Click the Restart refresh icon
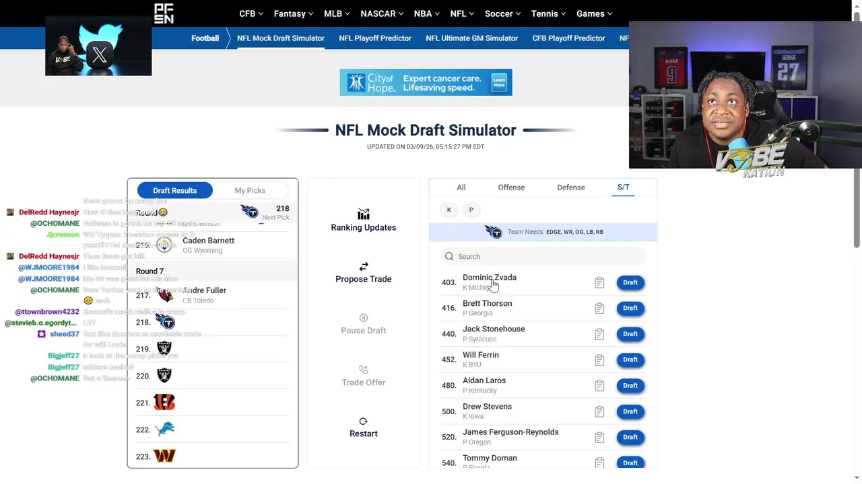This screenshot has height=484, width=862. [364, 421]
